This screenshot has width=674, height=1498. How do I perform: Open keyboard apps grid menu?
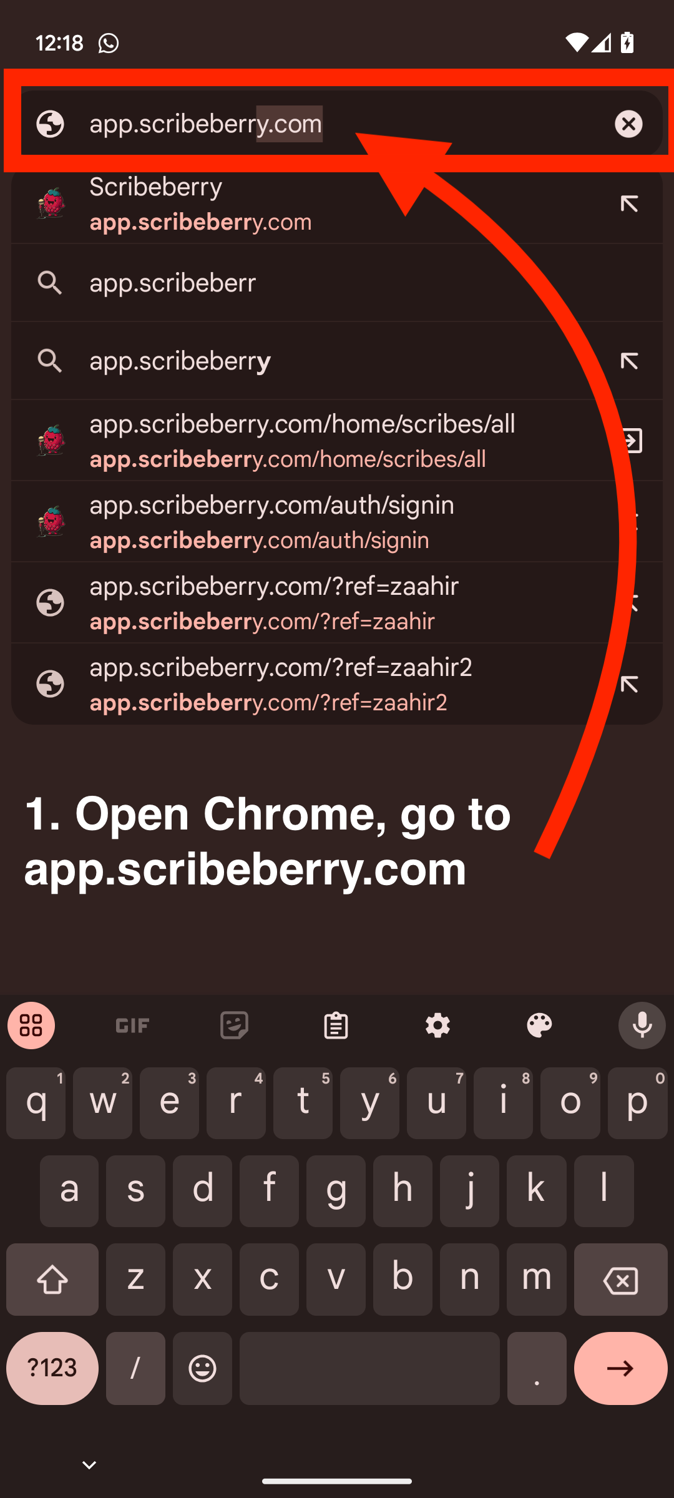click(x=31, y=1026)
